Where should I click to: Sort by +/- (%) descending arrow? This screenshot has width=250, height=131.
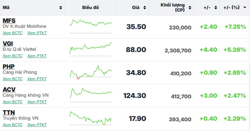coord(245,7)
